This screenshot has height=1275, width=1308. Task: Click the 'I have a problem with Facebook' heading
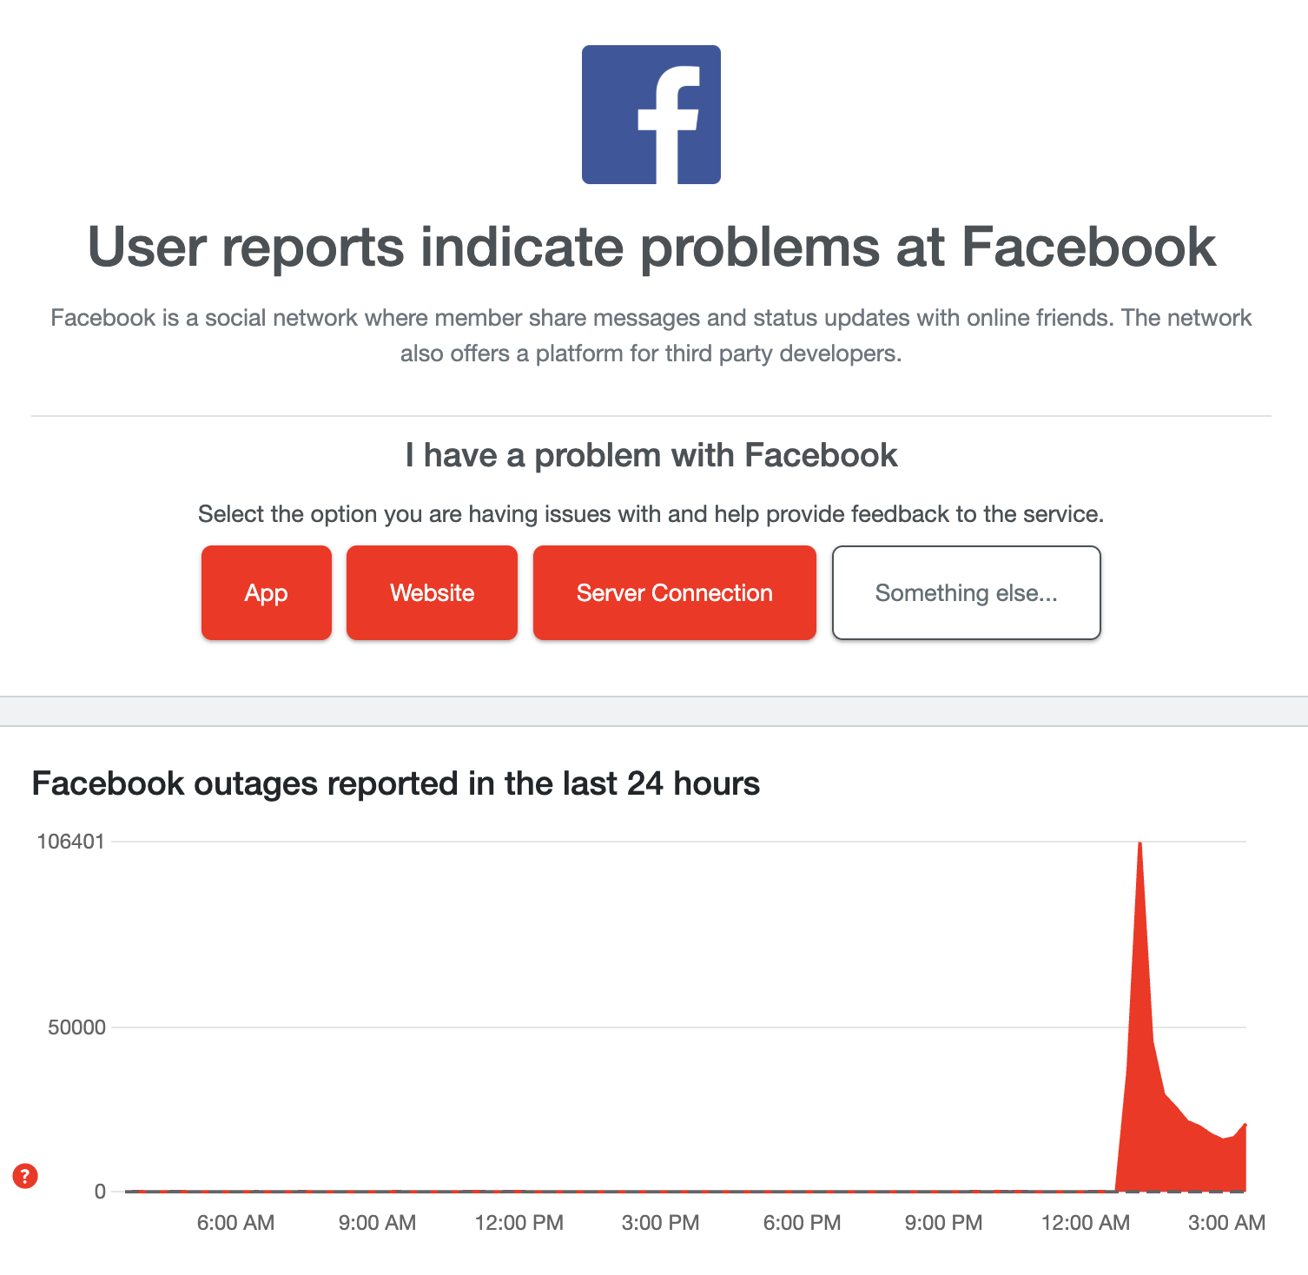click(x=651, y=455)
